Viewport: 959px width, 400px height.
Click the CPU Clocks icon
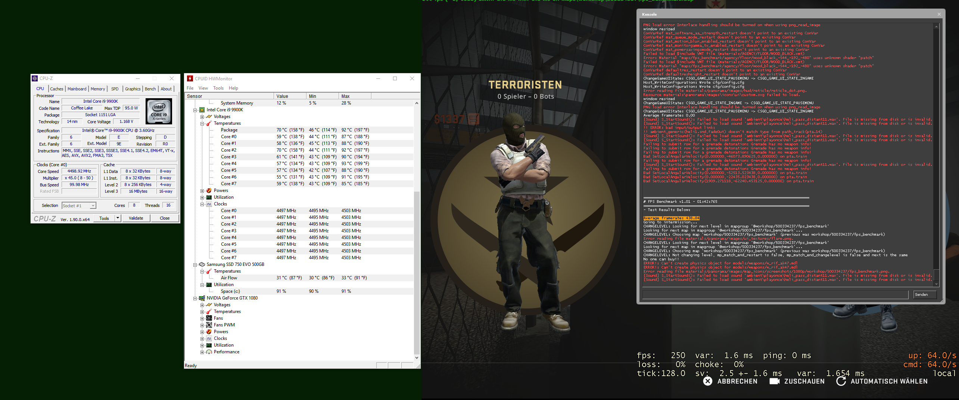(x=209, y=204)
